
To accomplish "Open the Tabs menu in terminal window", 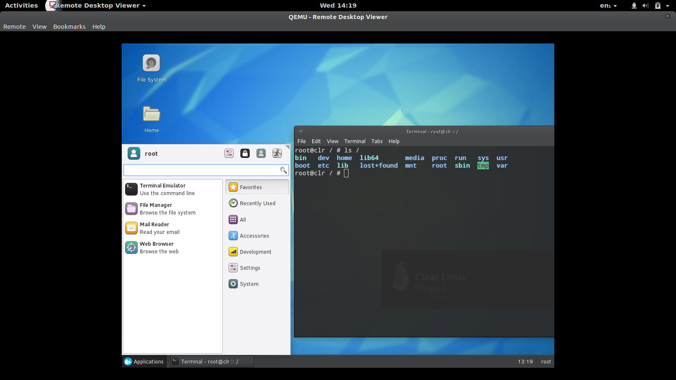I will [377, 141].
